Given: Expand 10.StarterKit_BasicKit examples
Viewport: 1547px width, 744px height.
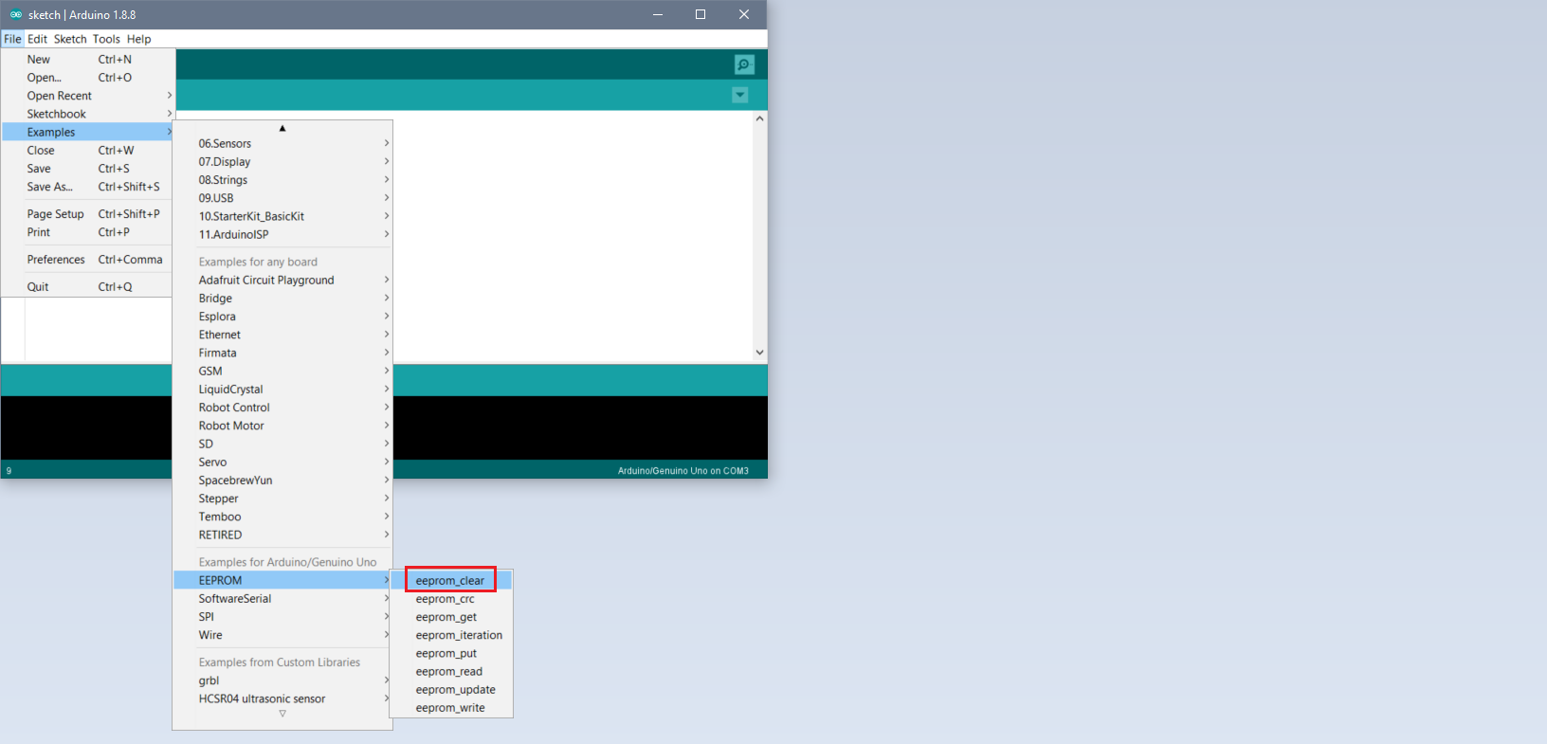Looking at the screenshot, I should (x=282, y=216).
